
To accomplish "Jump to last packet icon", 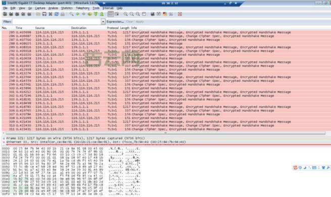I will pos(102,14).
